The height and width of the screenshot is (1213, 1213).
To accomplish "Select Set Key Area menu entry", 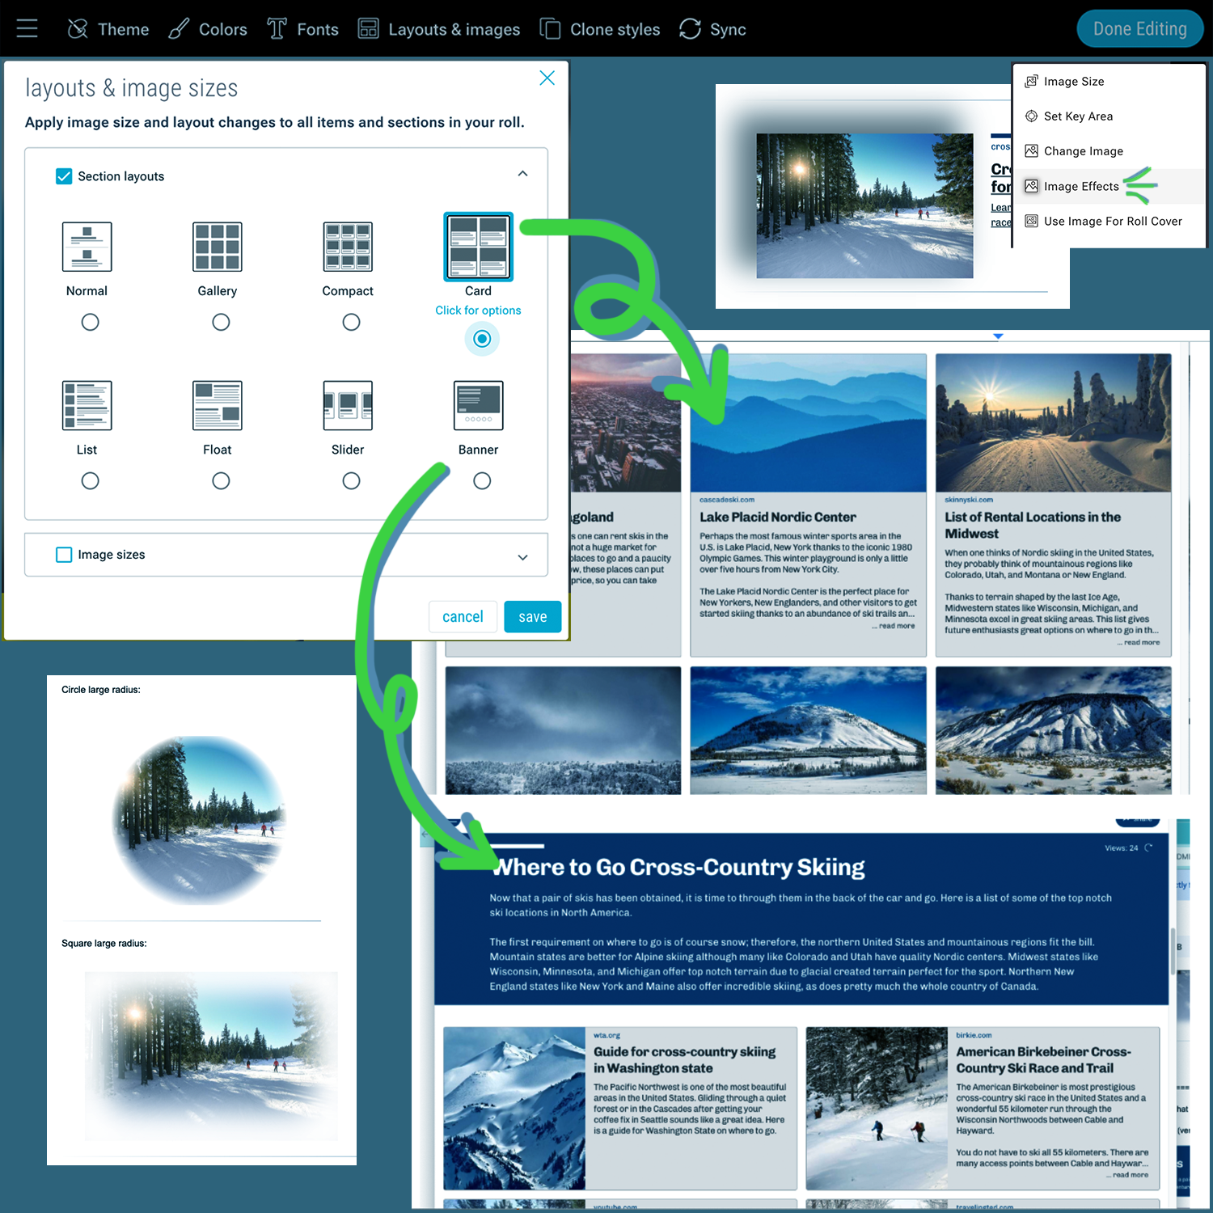I will [x=1077, y=116].
